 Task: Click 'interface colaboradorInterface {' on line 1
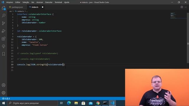click(x=35, y=14)
